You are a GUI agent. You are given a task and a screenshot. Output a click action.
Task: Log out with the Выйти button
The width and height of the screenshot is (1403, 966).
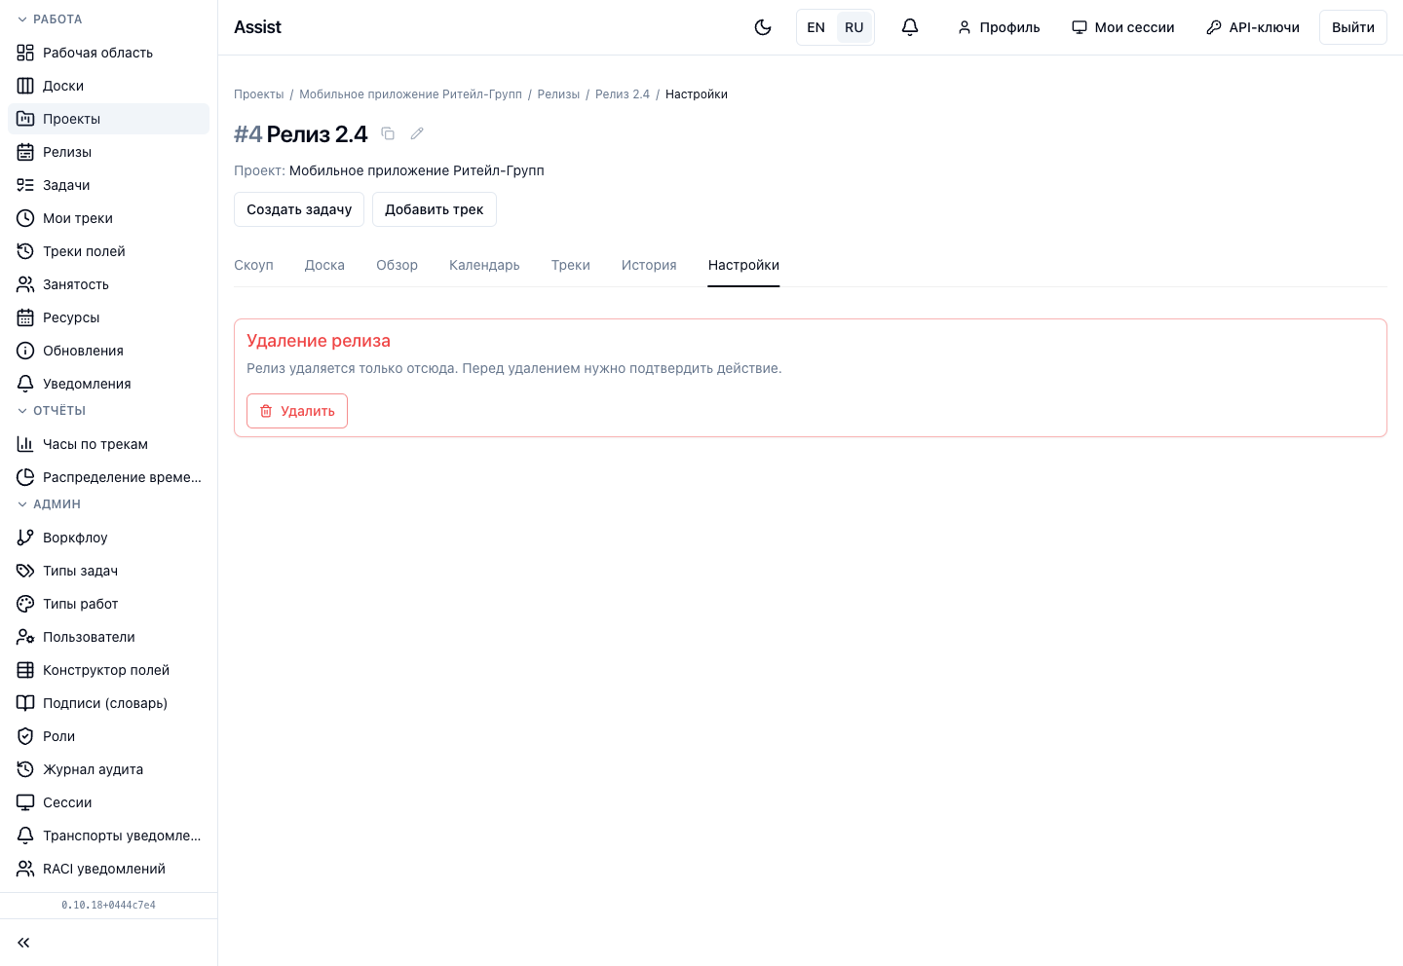pos(1353,27)
